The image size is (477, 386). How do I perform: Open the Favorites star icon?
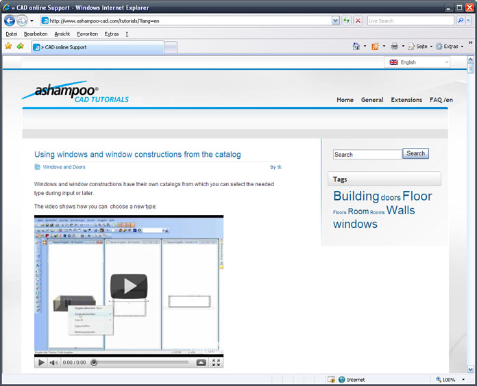(x=8, y=46)
